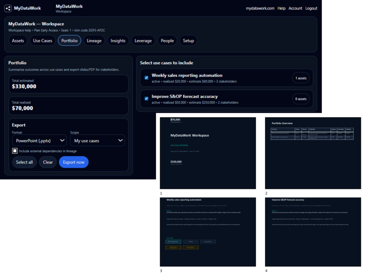Click the Logout link in the top bar
The width and height of the screenshot is (365, 274).
(311, 8)
